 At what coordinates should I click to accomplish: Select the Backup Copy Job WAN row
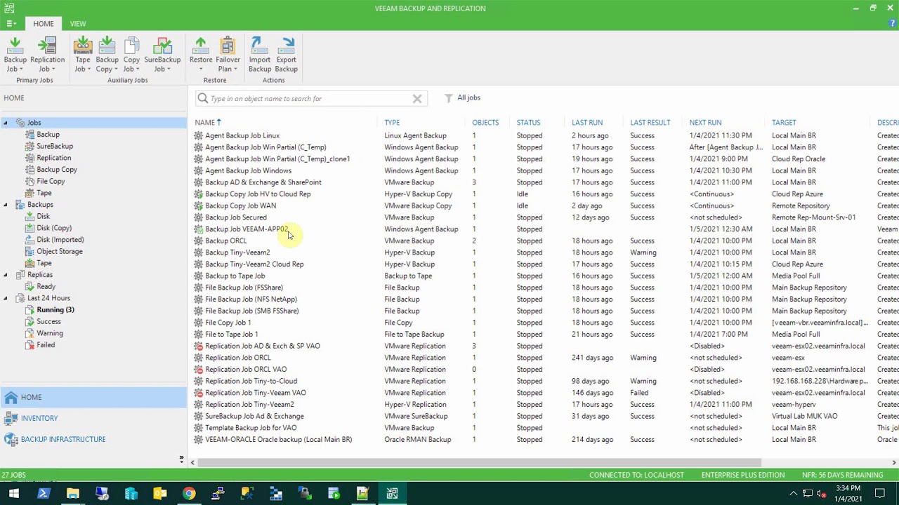(x=544, y=206)
